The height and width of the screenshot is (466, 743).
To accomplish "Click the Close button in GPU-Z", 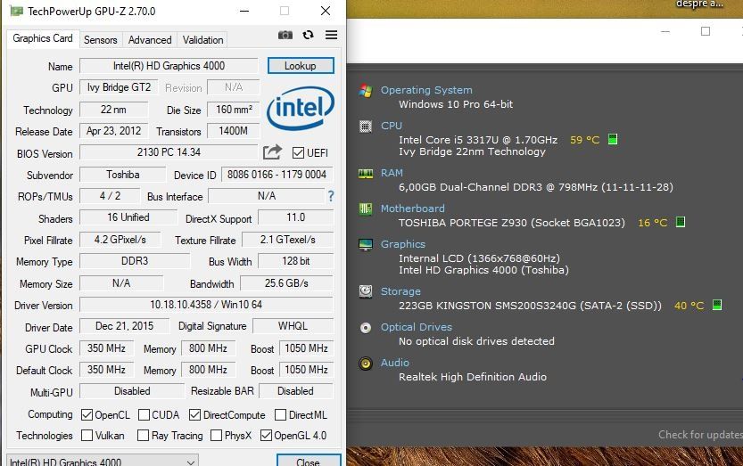I will coord(309,461).
